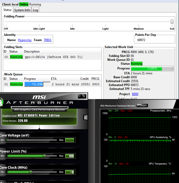The width and height of the screenshot is (179, 183).
Task: Detach the Afterburner Hardware Monitor
Action: [142, 106]
